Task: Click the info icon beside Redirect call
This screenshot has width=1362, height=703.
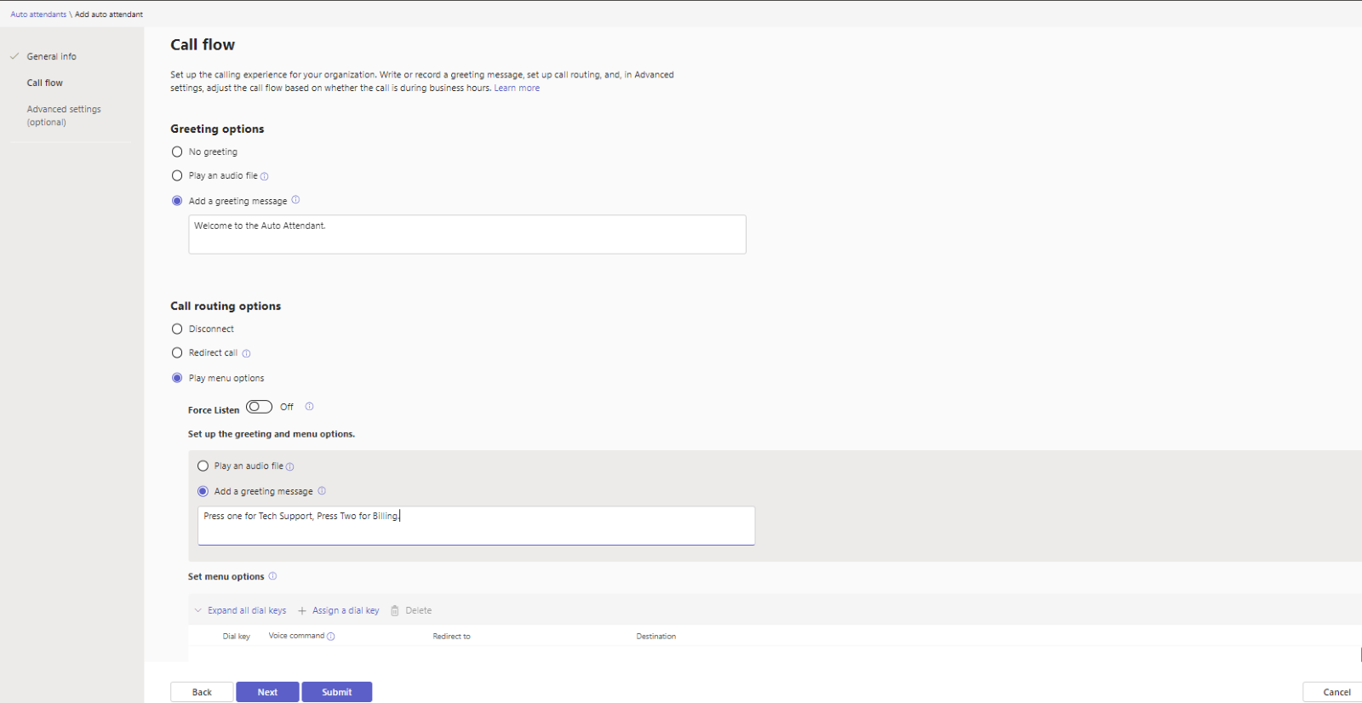Action: pos(246,353)
